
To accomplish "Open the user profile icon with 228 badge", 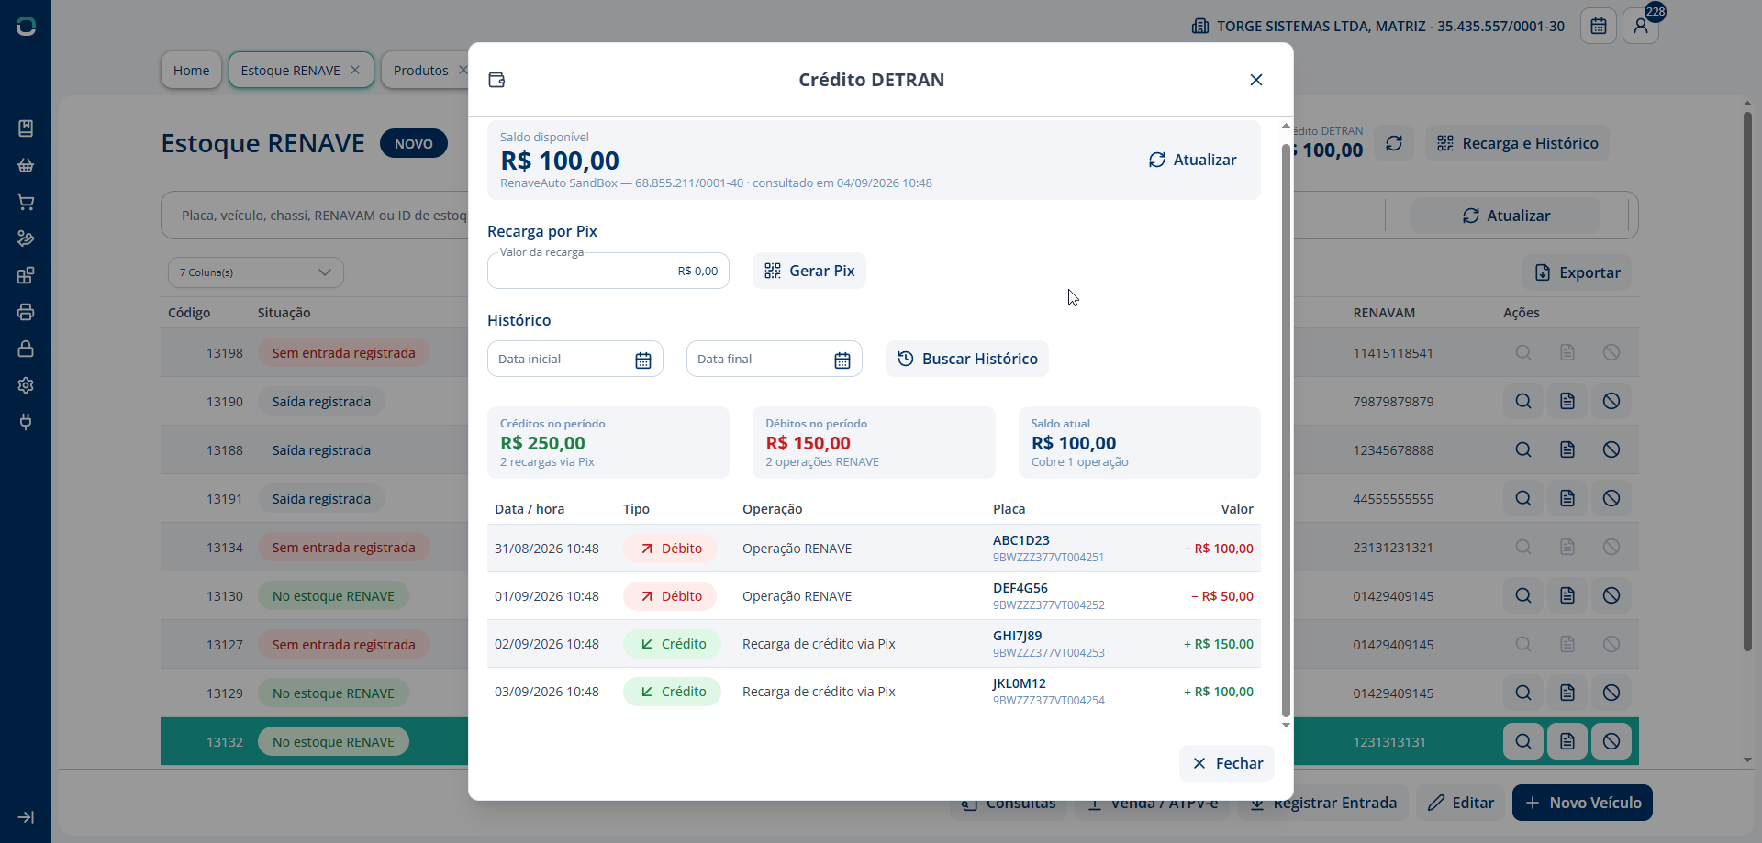I will [x=1640, y=26].
